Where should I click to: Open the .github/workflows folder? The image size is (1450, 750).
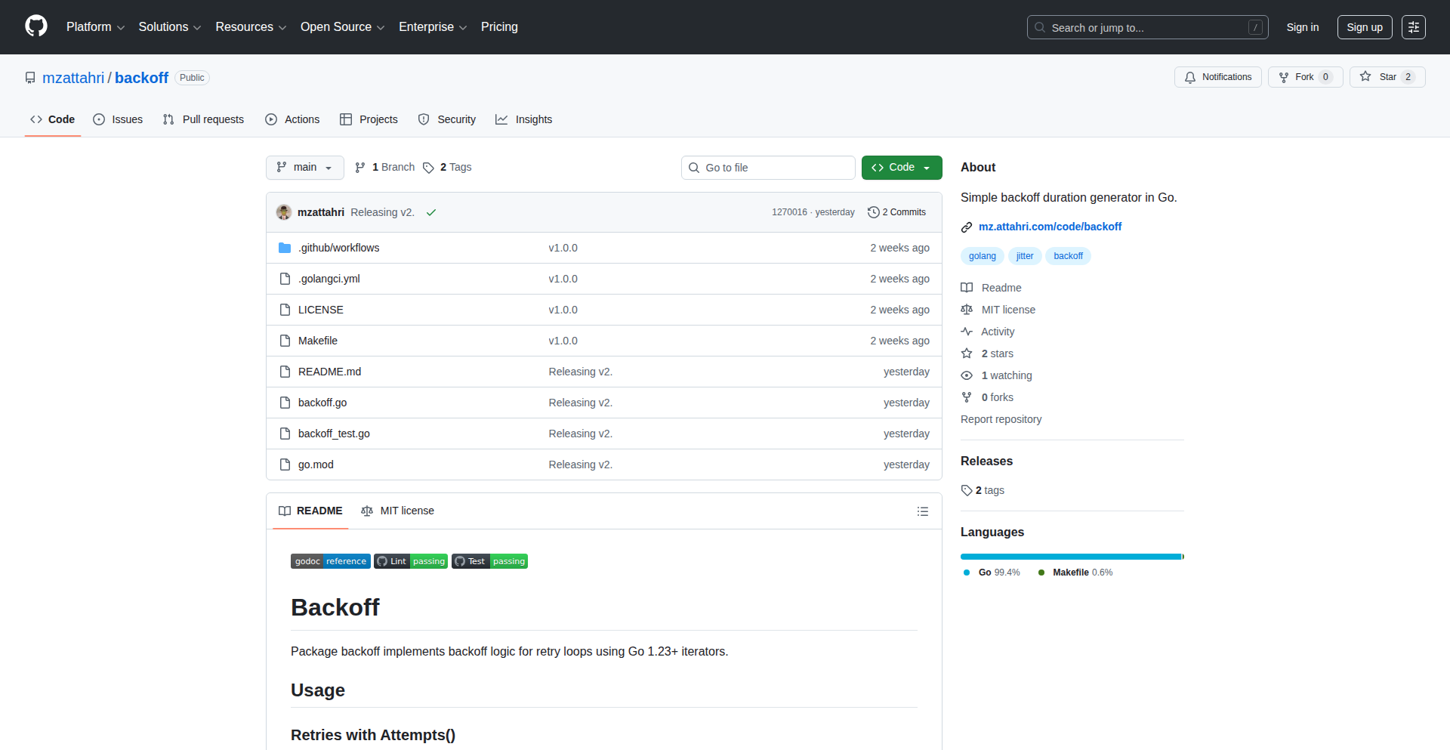coord(338,248)
